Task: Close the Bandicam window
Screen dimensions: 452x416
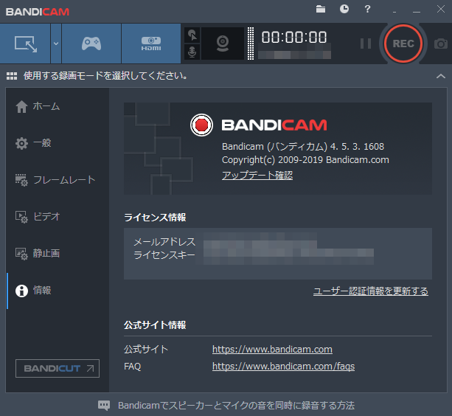Action: coord(441,9)
